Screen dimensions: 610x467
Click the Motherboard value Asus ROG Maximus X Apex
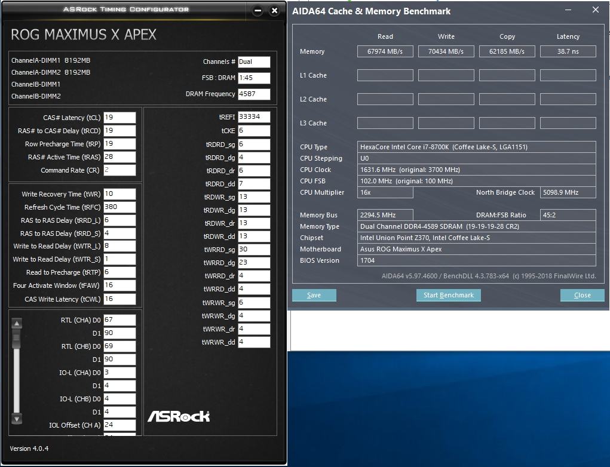coord(477,249)
